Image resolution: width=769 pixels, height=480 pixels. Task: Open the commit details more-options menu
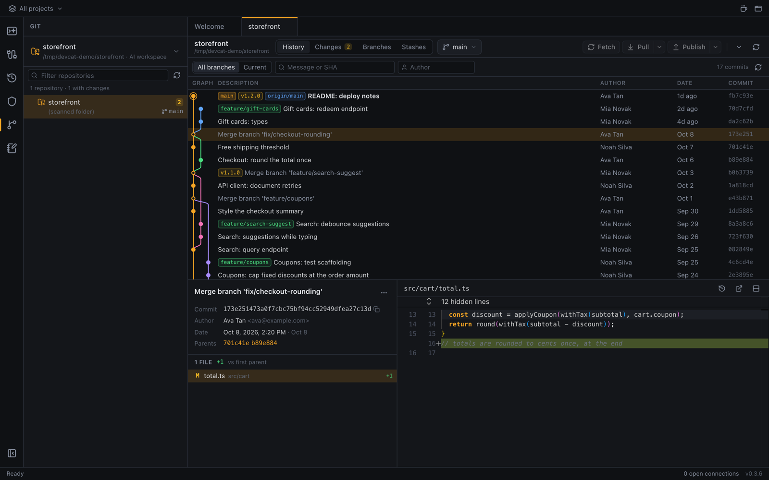(384, 292)
